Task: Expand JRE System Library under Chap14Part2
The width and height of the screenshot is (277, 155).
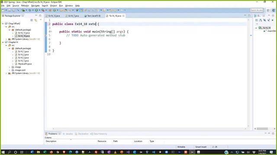Action: (x=6, y=39)
